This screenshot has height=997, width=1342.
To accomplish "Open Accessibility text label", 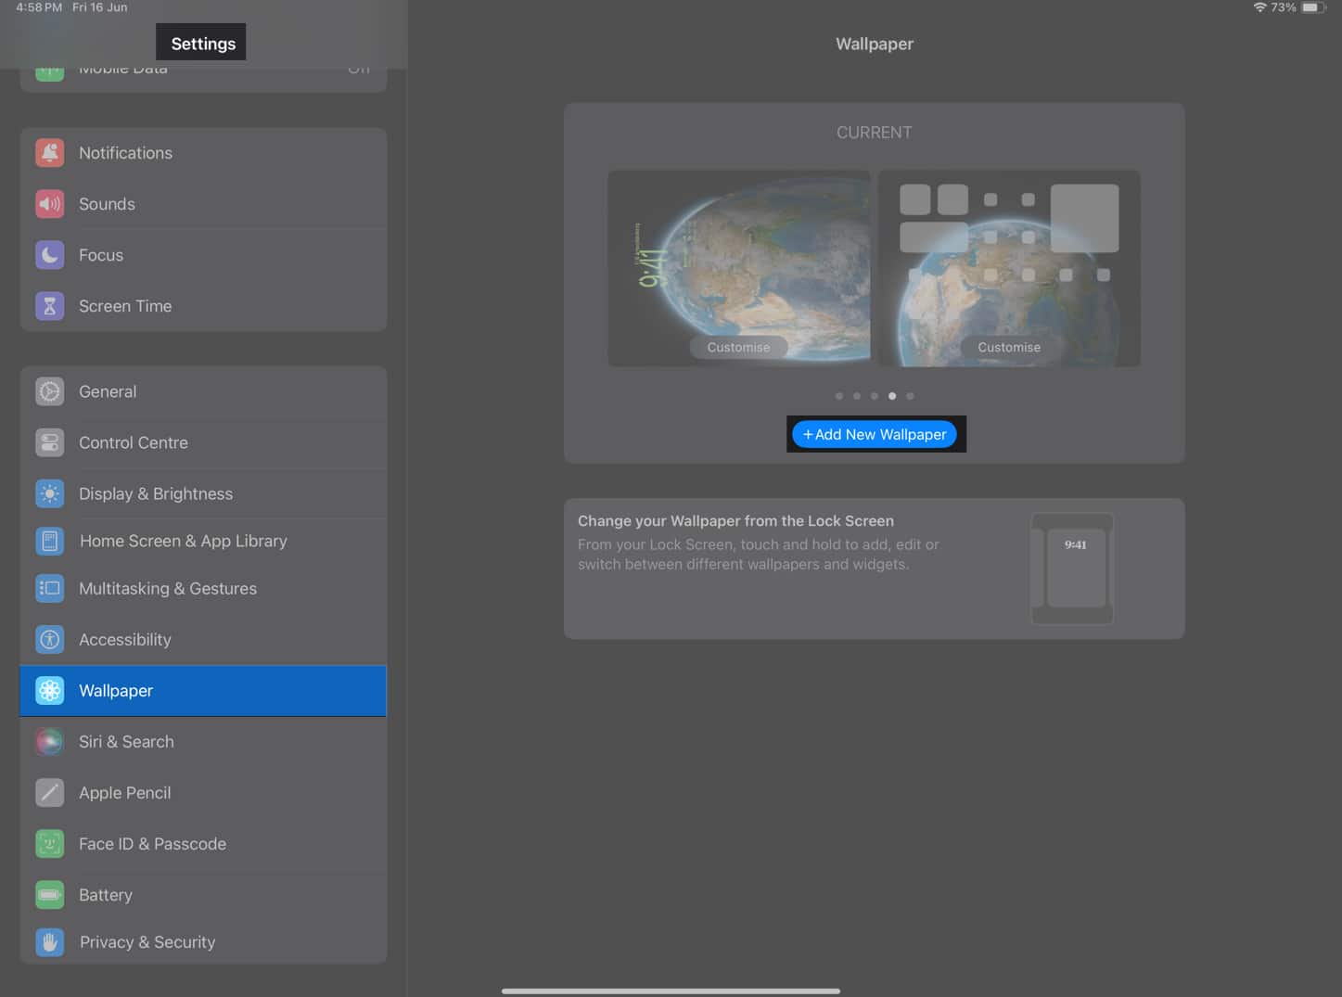I will 125,639.
